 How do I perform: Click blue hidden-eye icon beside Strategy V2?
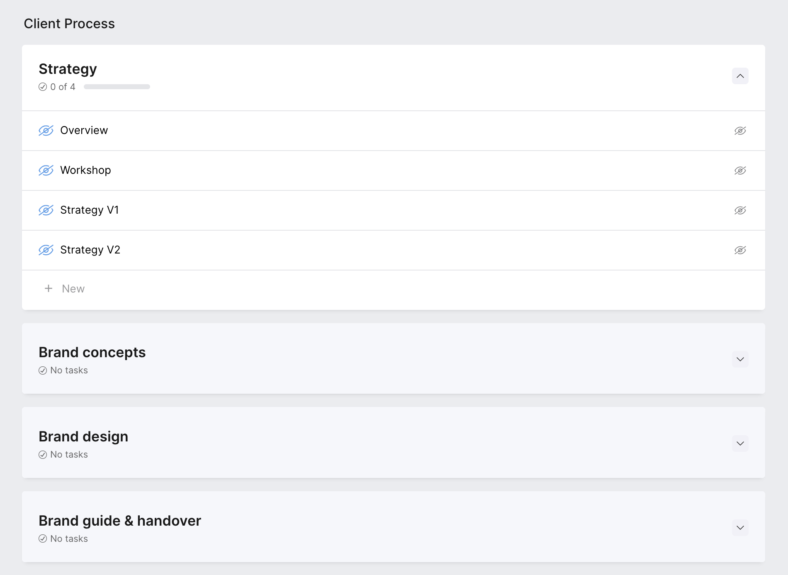[x=46, y=250]
